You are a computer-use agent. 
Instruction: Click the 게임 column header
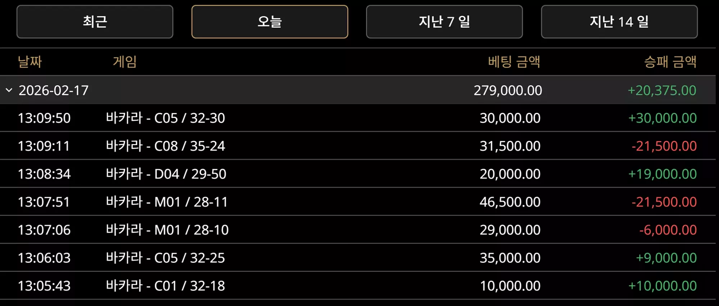(x=125, y=62)
